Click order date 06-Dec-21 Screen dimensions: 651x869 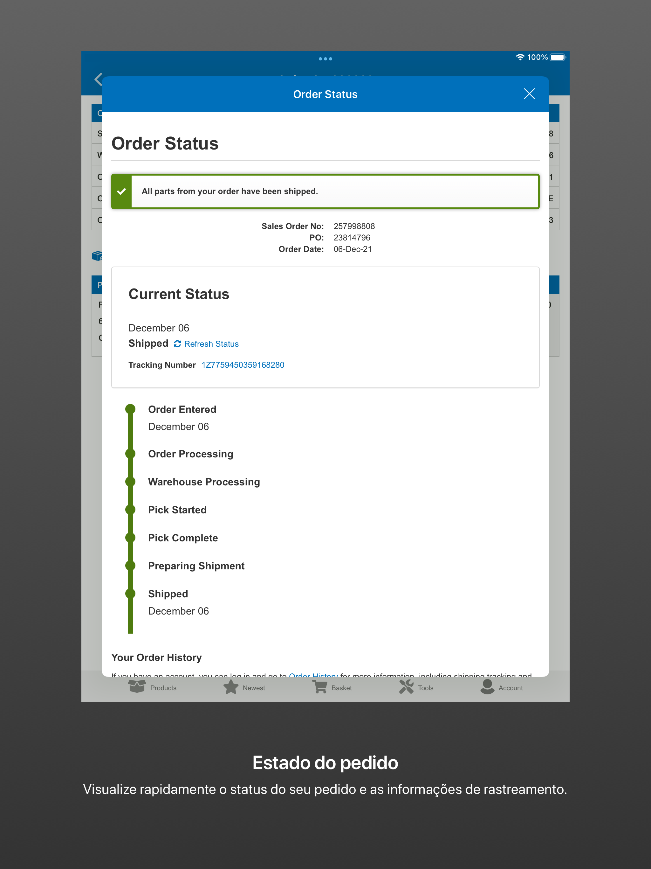point(353,249)
